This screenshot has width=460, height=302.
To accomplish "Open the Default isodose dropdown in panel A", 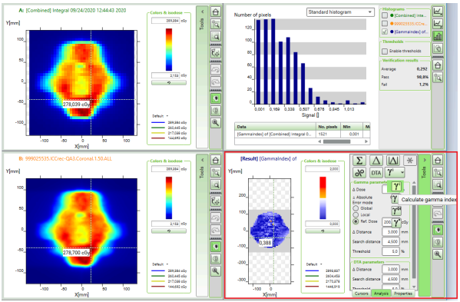I will (x=161, y=116).
